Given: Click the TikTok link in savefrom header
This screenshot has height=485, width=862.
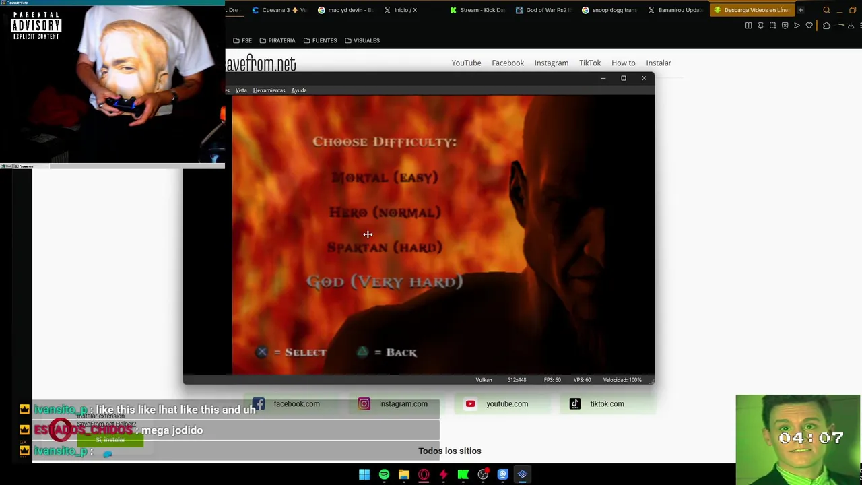Looking at the screenshot, I should 590,63.
